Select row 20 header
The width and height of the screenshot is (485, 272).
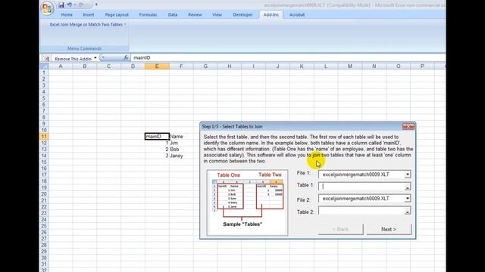tap(44, 194)
